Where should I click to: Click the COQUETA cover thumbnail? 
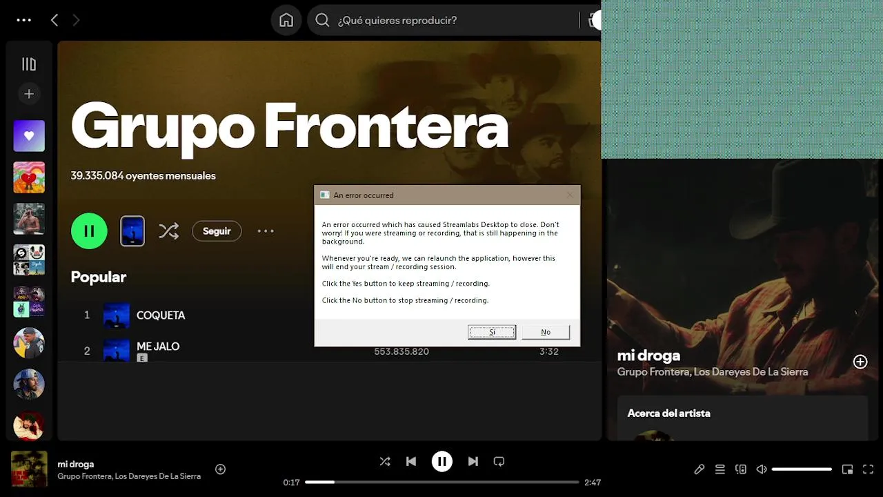pyautogui.click(x=117, y=315)
